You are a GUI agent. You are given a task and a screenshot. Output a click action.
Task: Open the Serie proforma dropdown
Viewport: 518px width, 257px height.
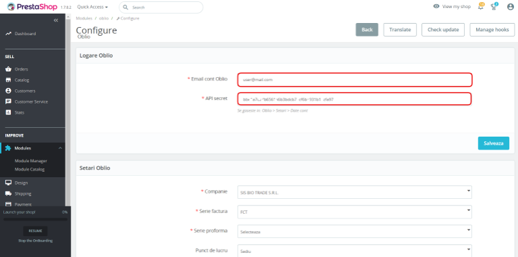pos(355,231)
